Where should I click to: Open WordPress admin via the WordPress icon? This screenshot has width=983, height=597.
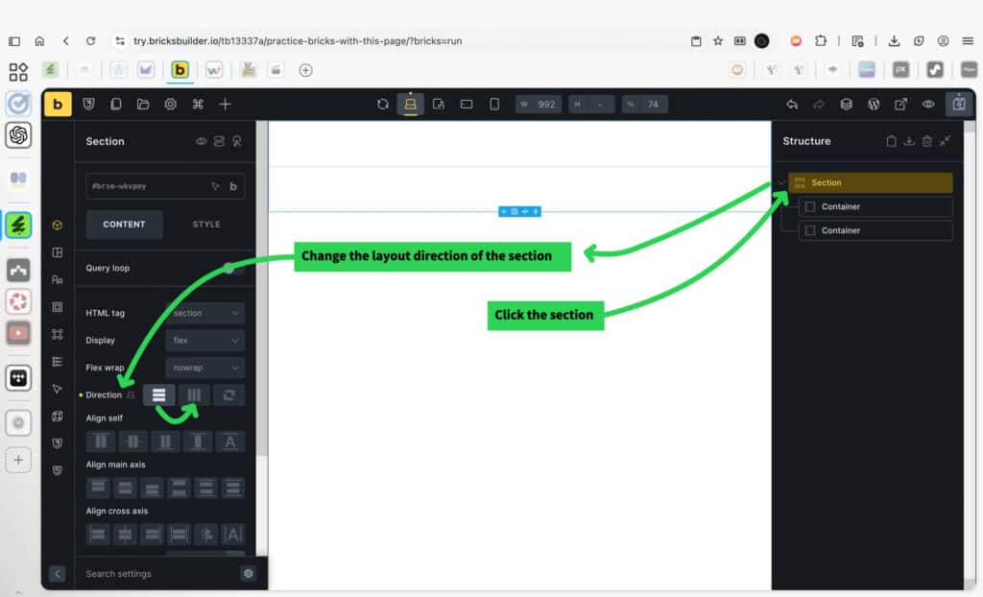click(x=874, y=104)
